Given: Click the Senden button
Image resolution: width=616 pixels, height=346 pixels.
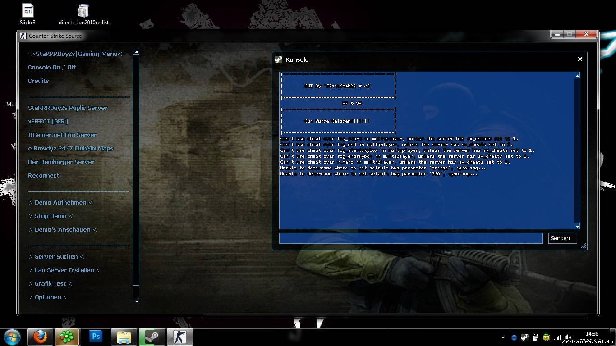Looking at the screenshot, I should (x=563, y=238).
